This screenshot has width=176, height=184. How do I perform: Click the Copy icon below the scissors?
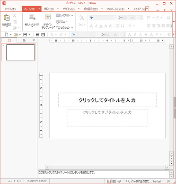[15, 22]
